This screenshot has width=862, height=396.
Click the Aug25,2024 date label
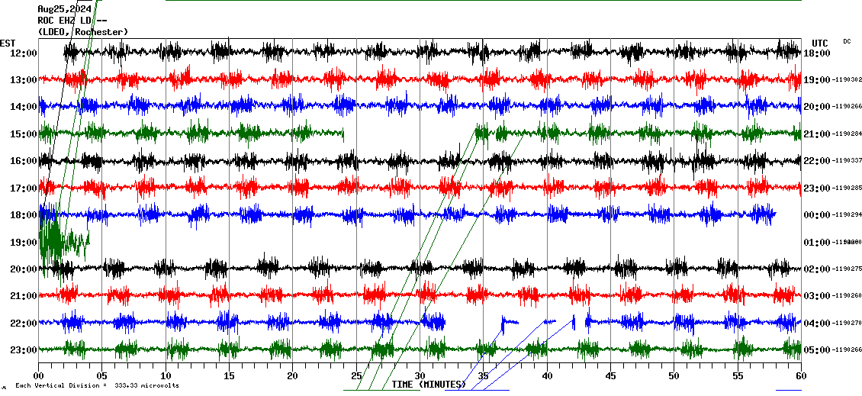tap(64, 9)
